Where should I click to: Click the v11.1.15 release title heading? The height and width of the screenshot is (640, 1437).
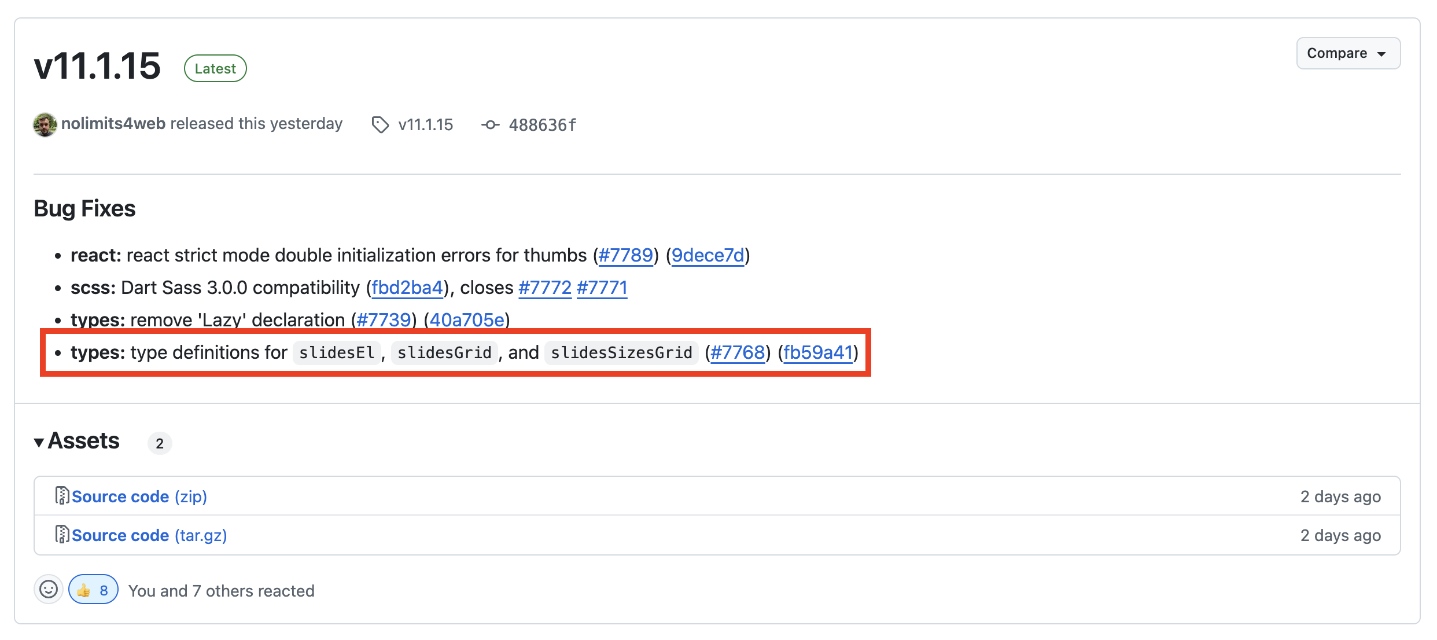tap(97, 66)
